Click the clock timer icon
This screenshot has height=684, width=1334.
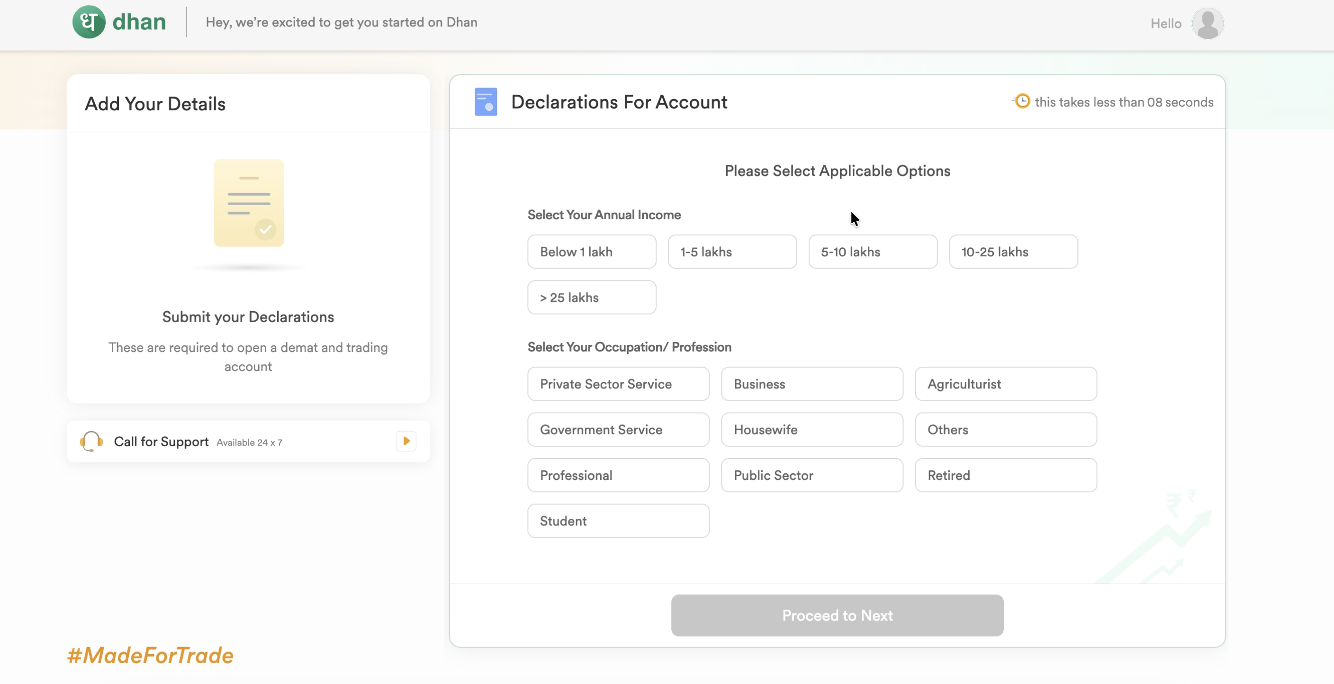1022,101
